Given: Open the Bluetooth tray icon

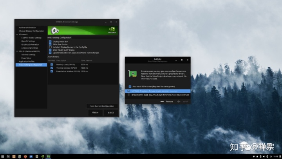Looking at the screenshot, I should 267,157.
